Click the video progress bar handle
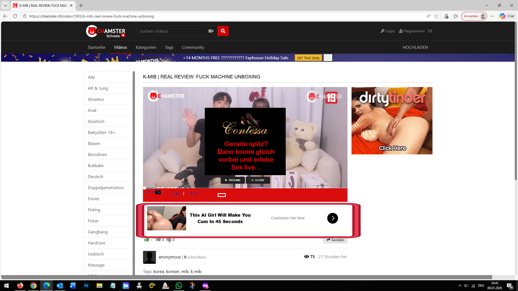 [145, 188]
